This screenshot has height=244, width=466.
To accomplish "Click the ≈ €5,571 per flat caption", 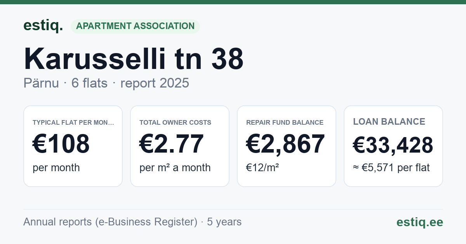I will point(391,168).
